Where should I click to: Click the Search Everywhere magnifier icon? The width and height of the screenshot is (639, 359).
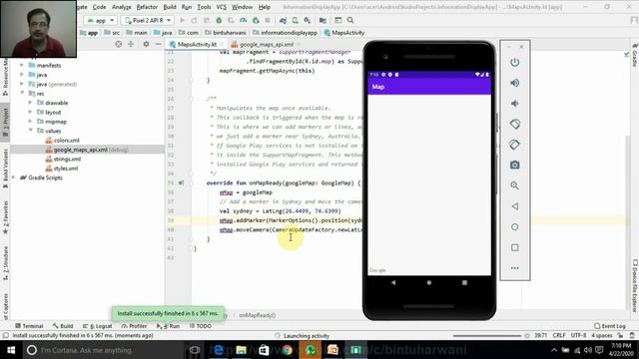(x=350, y=20)
